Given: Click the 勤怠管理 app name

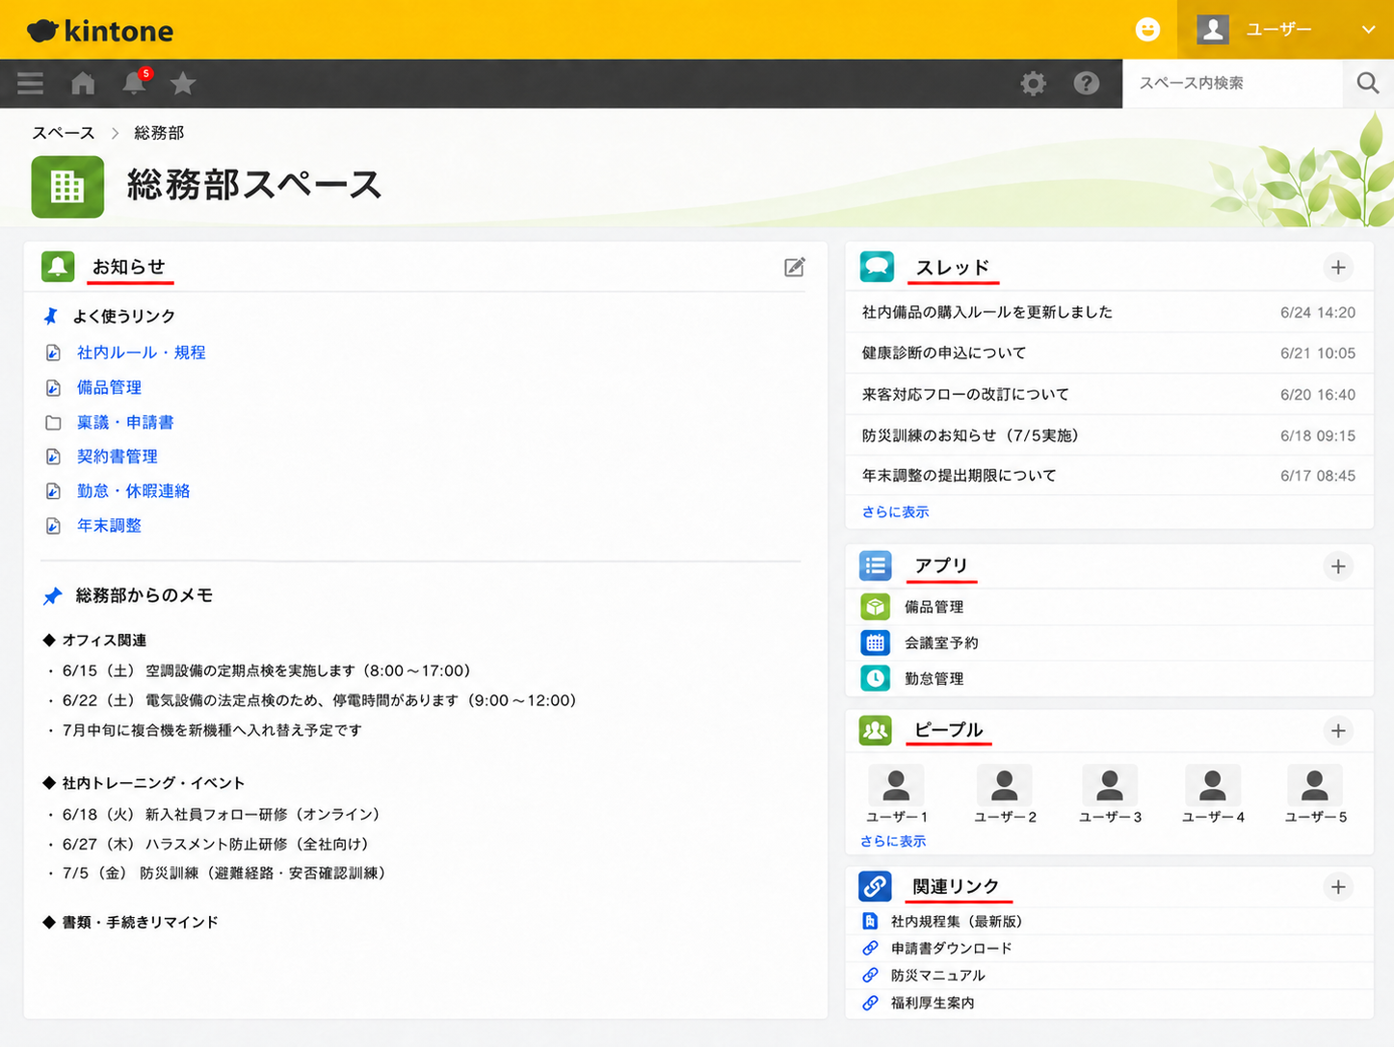Looking at the screenshot, I should tap(934, 678).
